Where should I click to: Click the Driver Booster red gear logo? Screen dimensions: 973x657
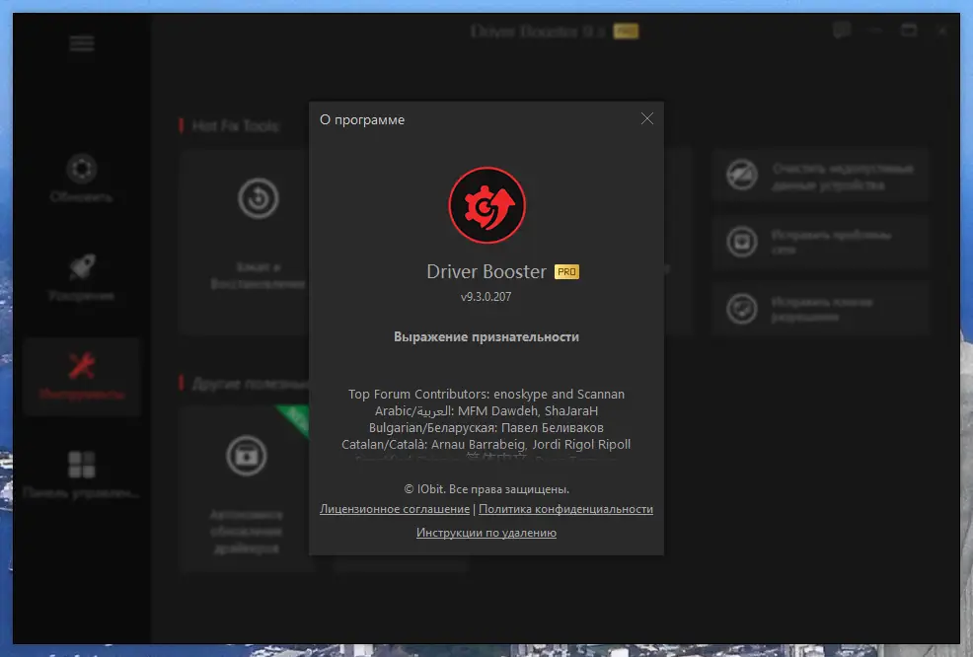(x=487, y=205)
